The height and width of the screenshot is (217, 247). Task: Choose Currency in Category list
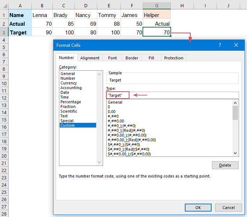[68, 83]
